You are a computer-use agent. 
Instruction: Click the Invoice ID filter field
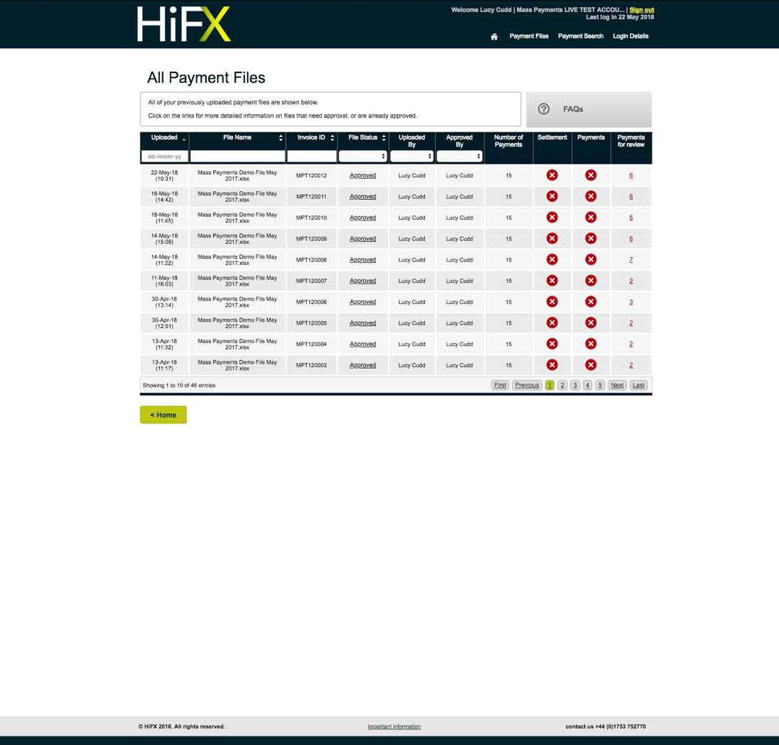tap(312, 156)
